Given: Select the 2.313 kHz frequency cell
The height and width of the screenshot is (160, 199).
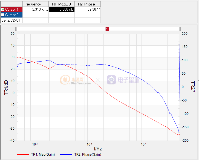Looking at the screenshot, I should pyautogui.click(x=35, y=9).
